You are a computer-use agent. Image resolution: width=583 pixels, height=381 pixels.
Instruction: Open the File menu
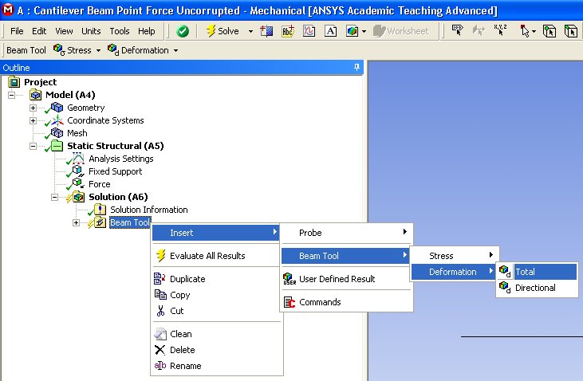[x=17, y=31]
